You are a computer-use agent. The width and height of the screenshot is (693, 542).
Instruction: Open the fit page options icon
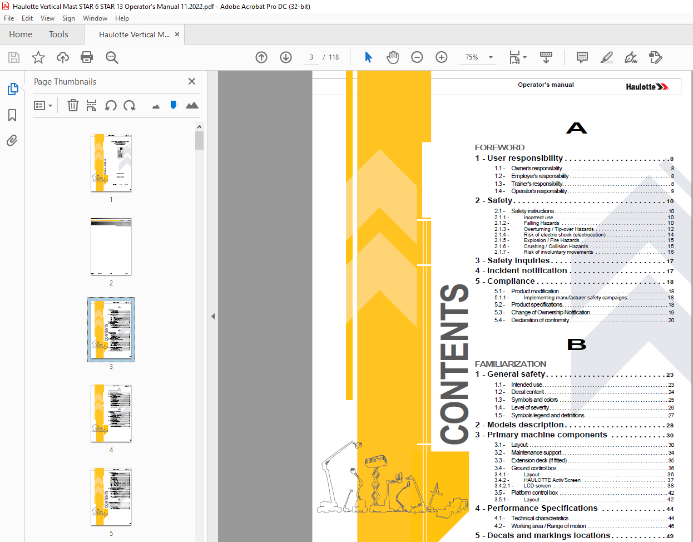click(x=514, y=57)
